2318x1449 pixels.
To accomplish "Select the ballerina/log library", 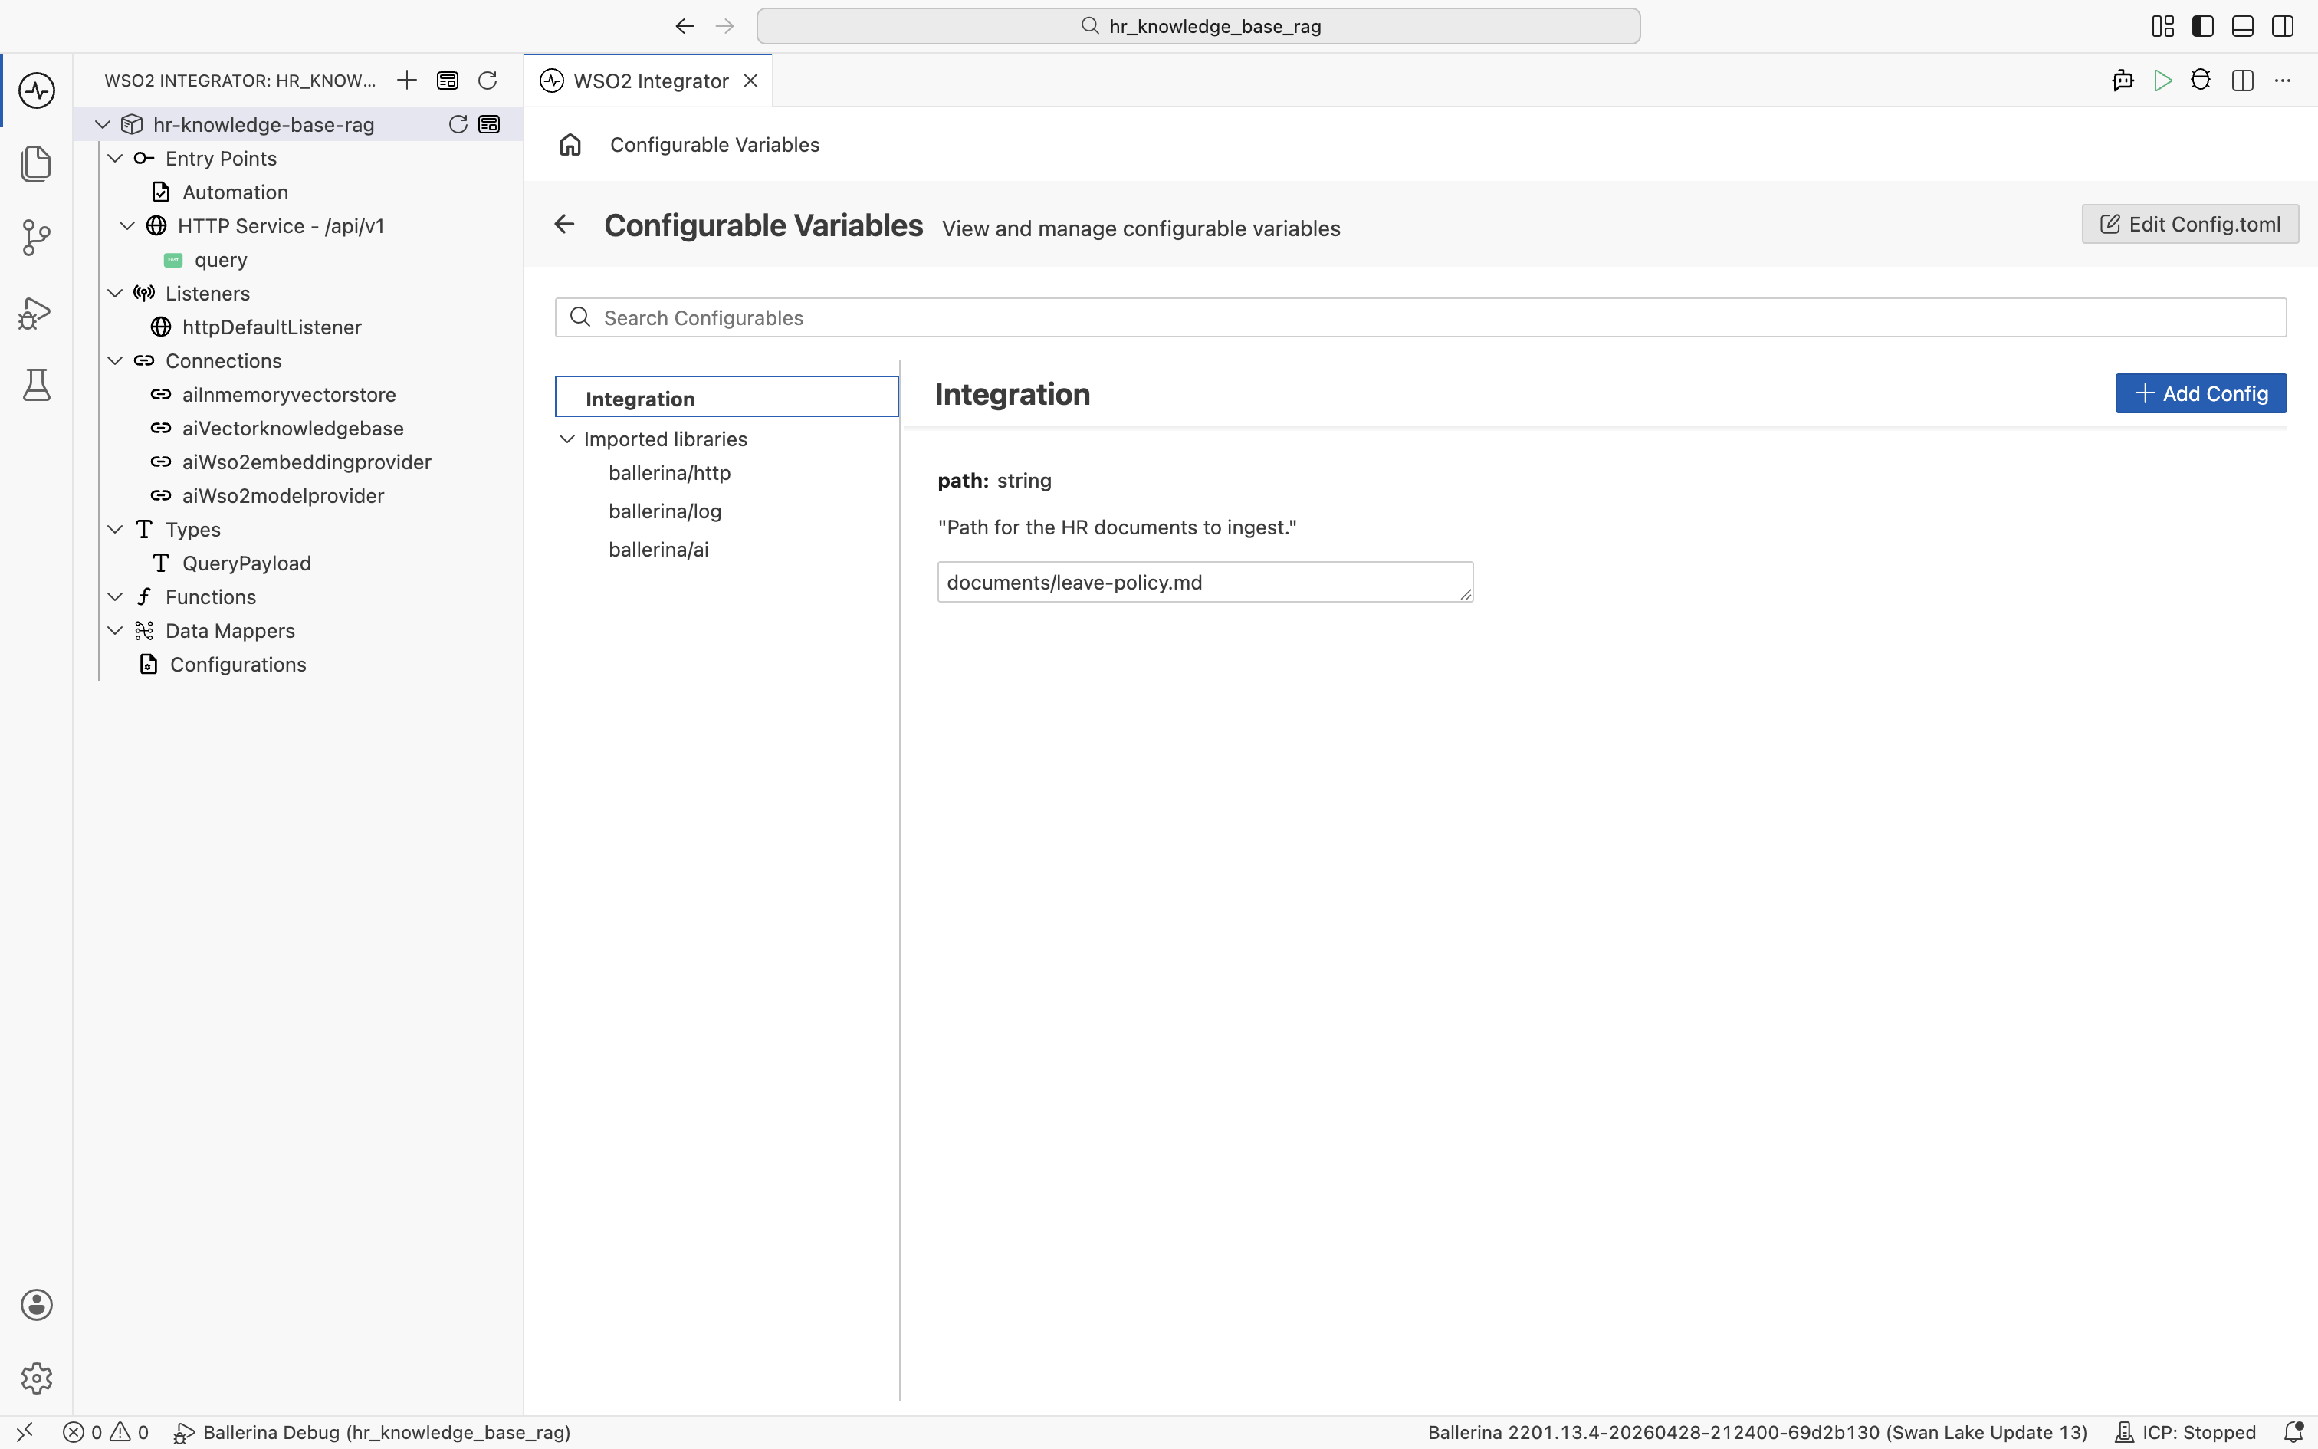I will (x=665, y=512).
